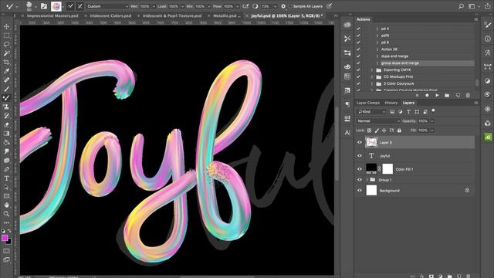The height and width of the screenshot is (278, 494).
Task: Expand the dupe and merge action
Action: [377, 56]
